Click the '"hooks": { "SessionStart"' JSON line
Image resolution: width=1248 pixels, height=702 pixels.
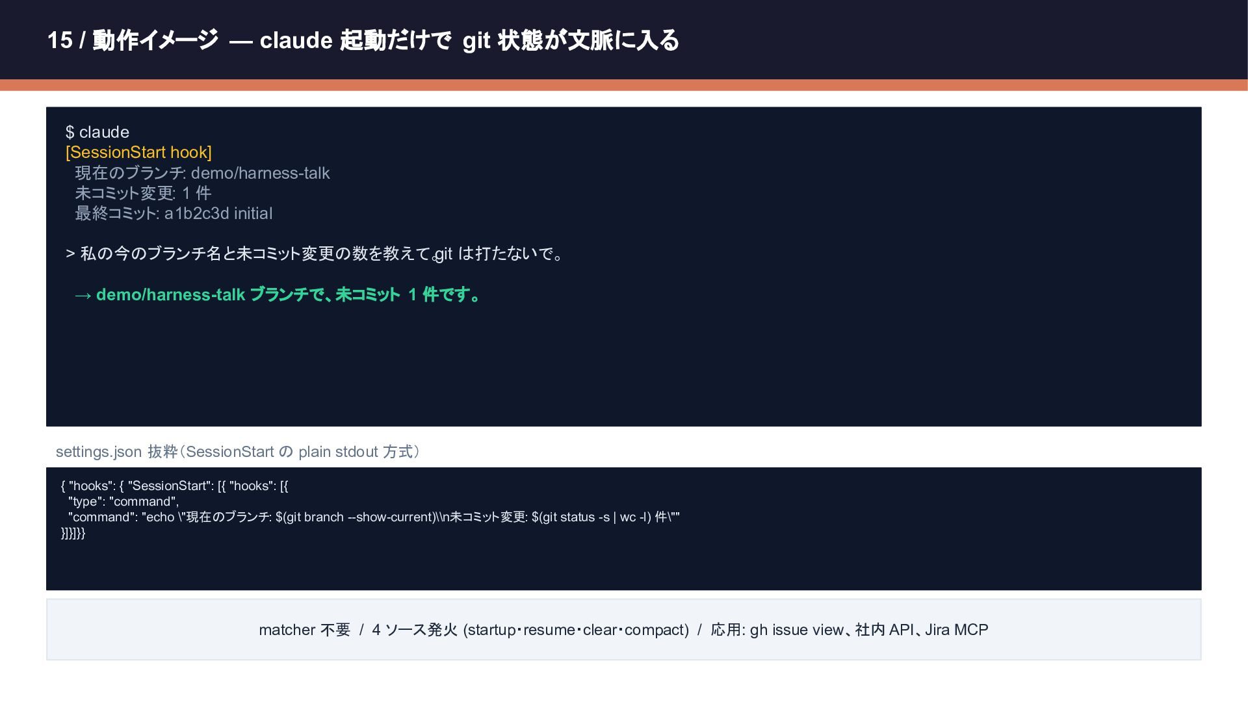174,486
